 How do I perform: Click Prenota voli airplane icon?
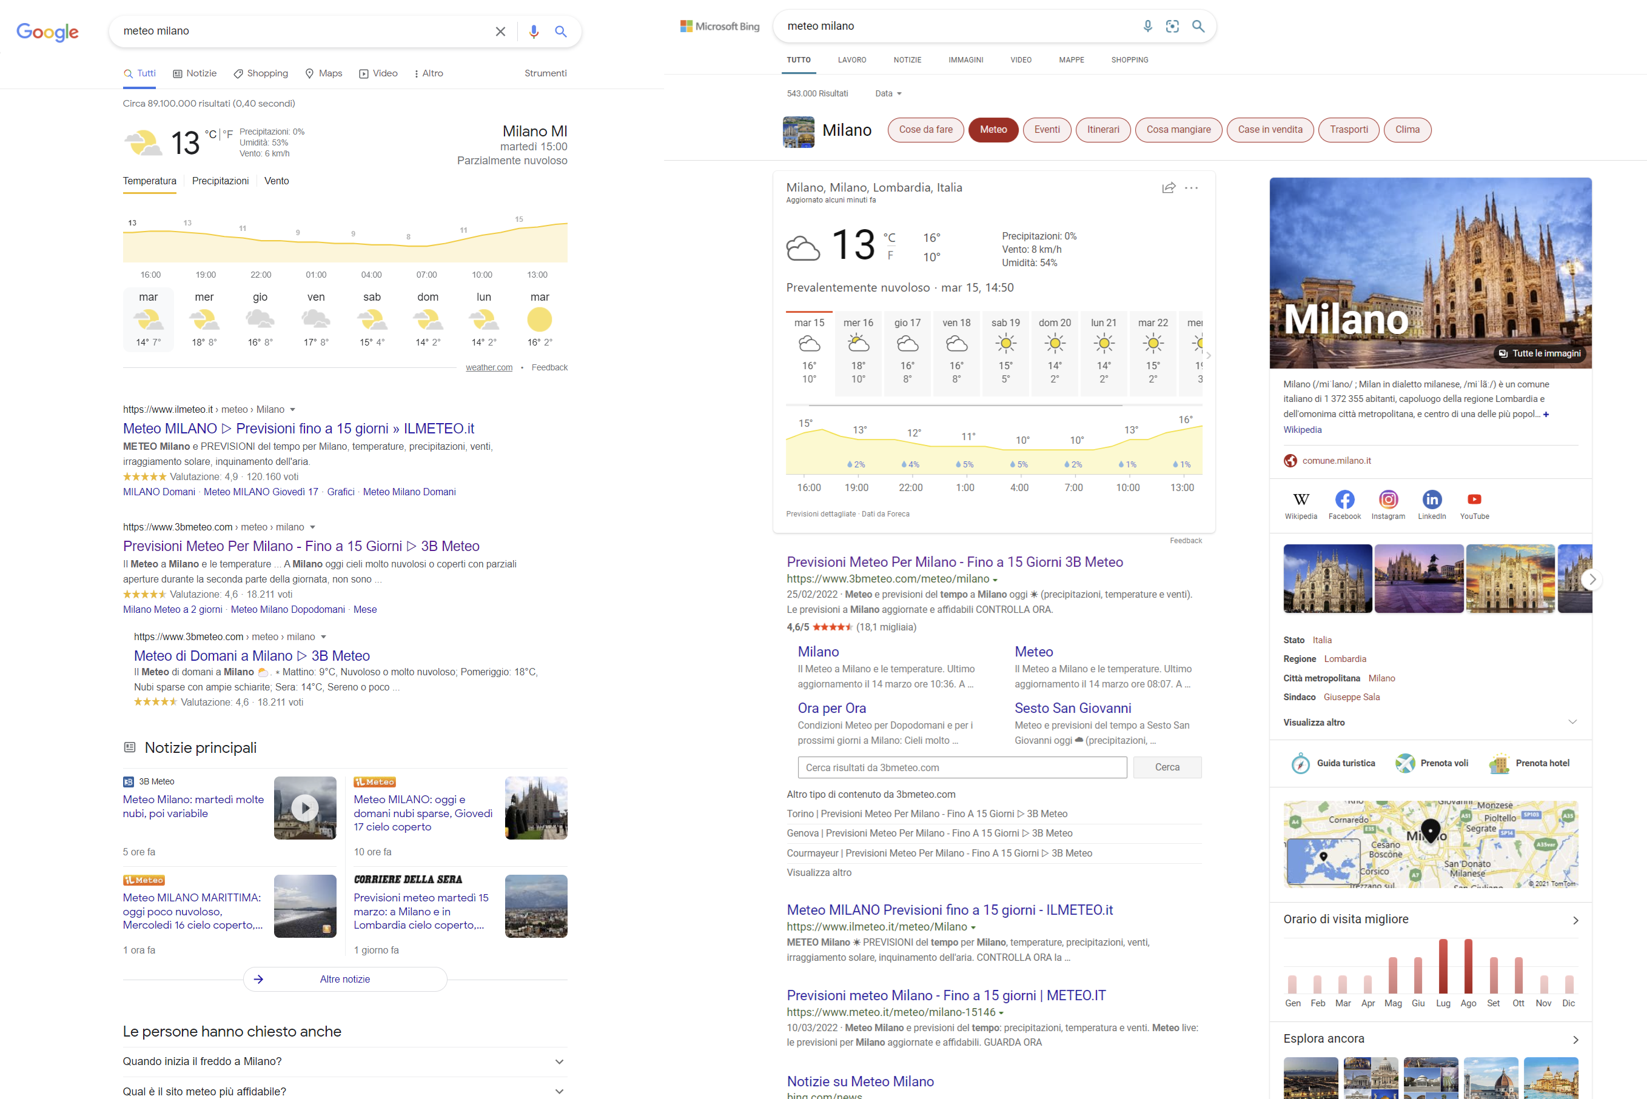pos(1404,763)
